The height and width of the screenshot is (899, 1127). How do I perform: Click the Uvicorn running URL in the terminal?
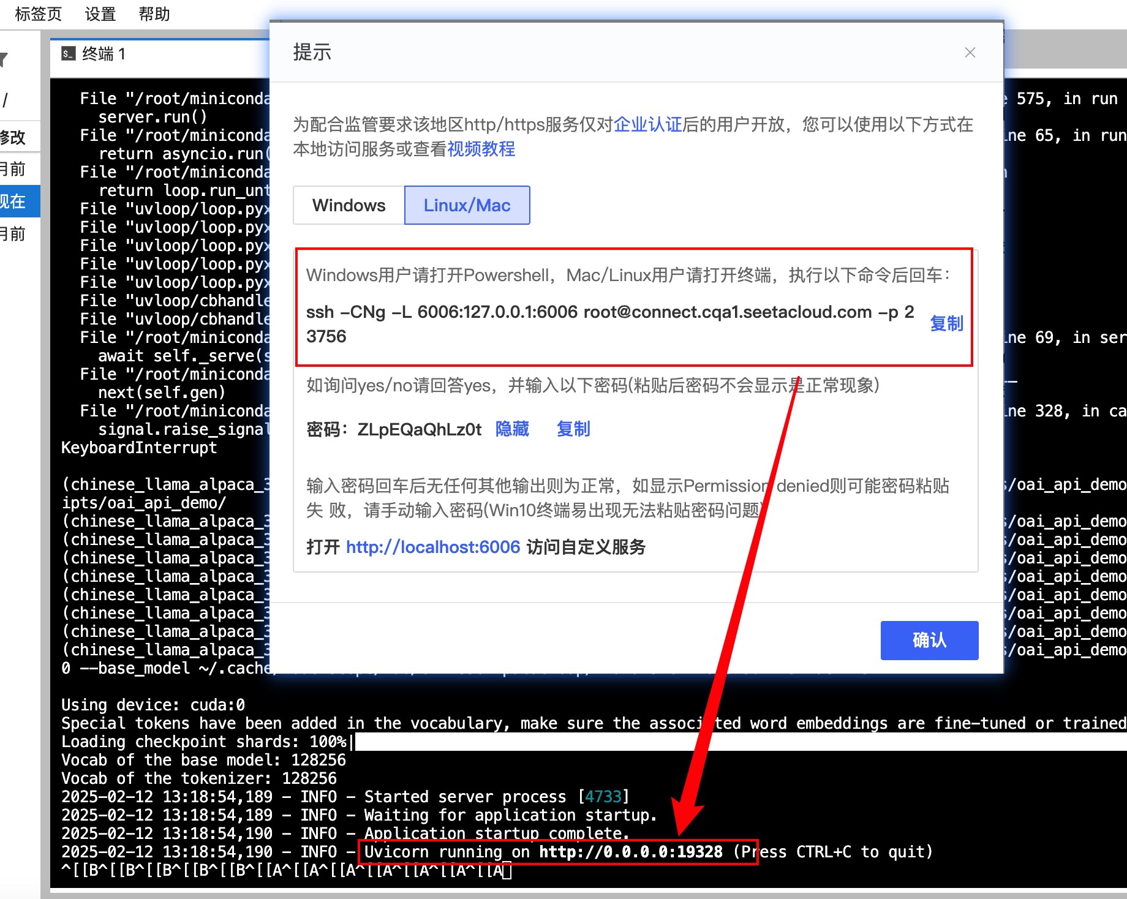[630, 852]
